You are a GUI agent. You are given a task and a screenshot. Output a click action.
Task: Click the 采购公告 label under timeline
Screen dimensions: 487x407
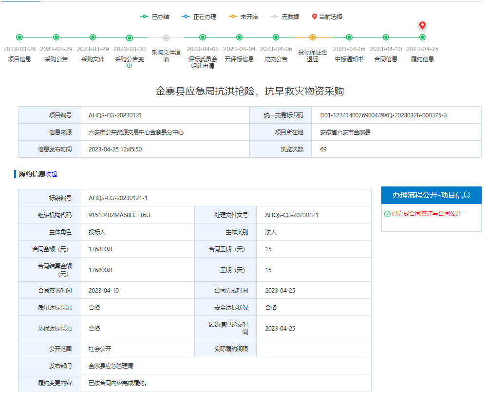tap(56, 59)
